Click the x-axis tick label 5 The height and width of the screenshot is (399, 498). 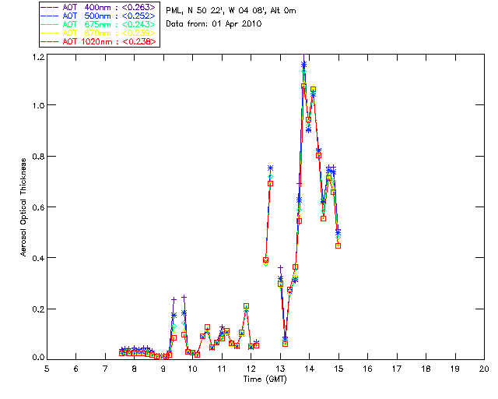(47, 369)
